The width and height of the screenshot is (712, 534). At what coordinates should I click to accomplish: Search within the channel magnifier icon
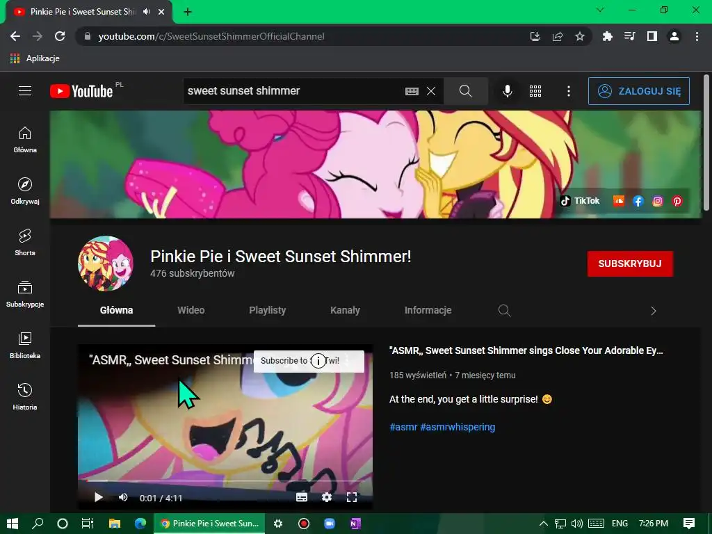[505, 311]
